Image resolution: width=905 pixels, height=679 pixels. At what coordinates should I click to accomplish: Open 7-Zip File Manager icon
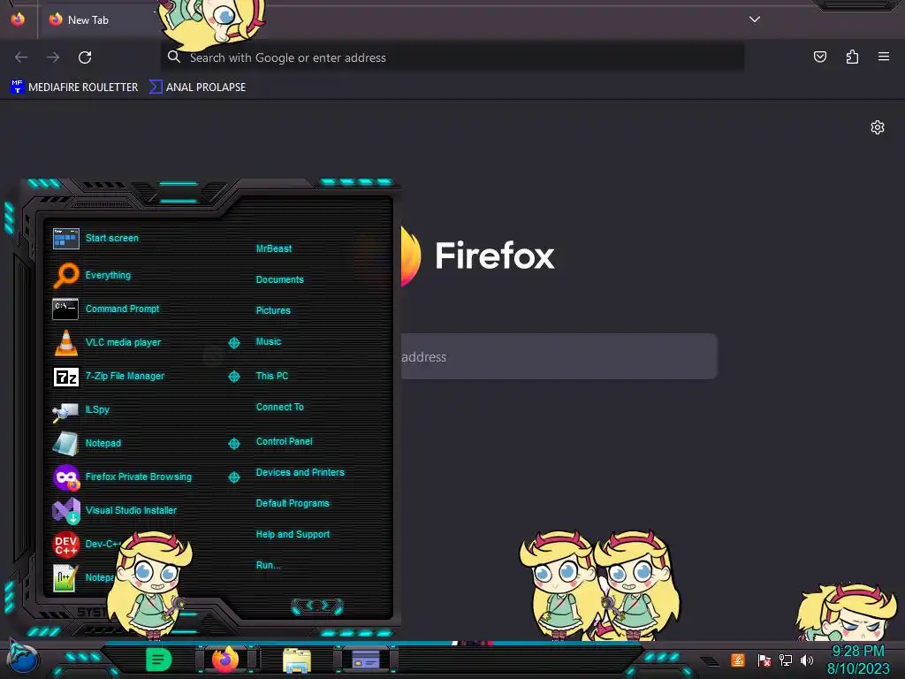click(x=65, y=377)
